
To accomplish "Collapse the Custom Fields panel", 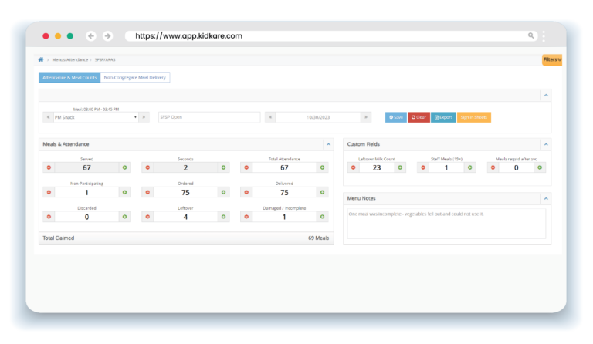I will point(547,144).
